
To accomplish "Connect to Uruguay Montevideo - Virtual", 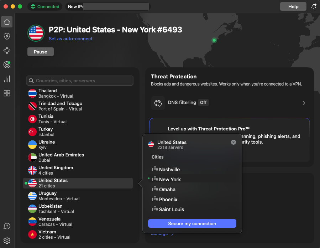I will (x=78, y=196).
